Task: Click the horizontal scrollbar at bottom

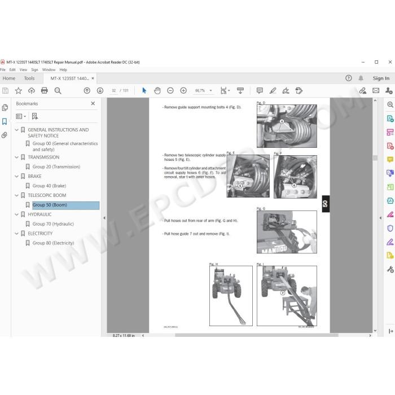Action: [256, 335]
